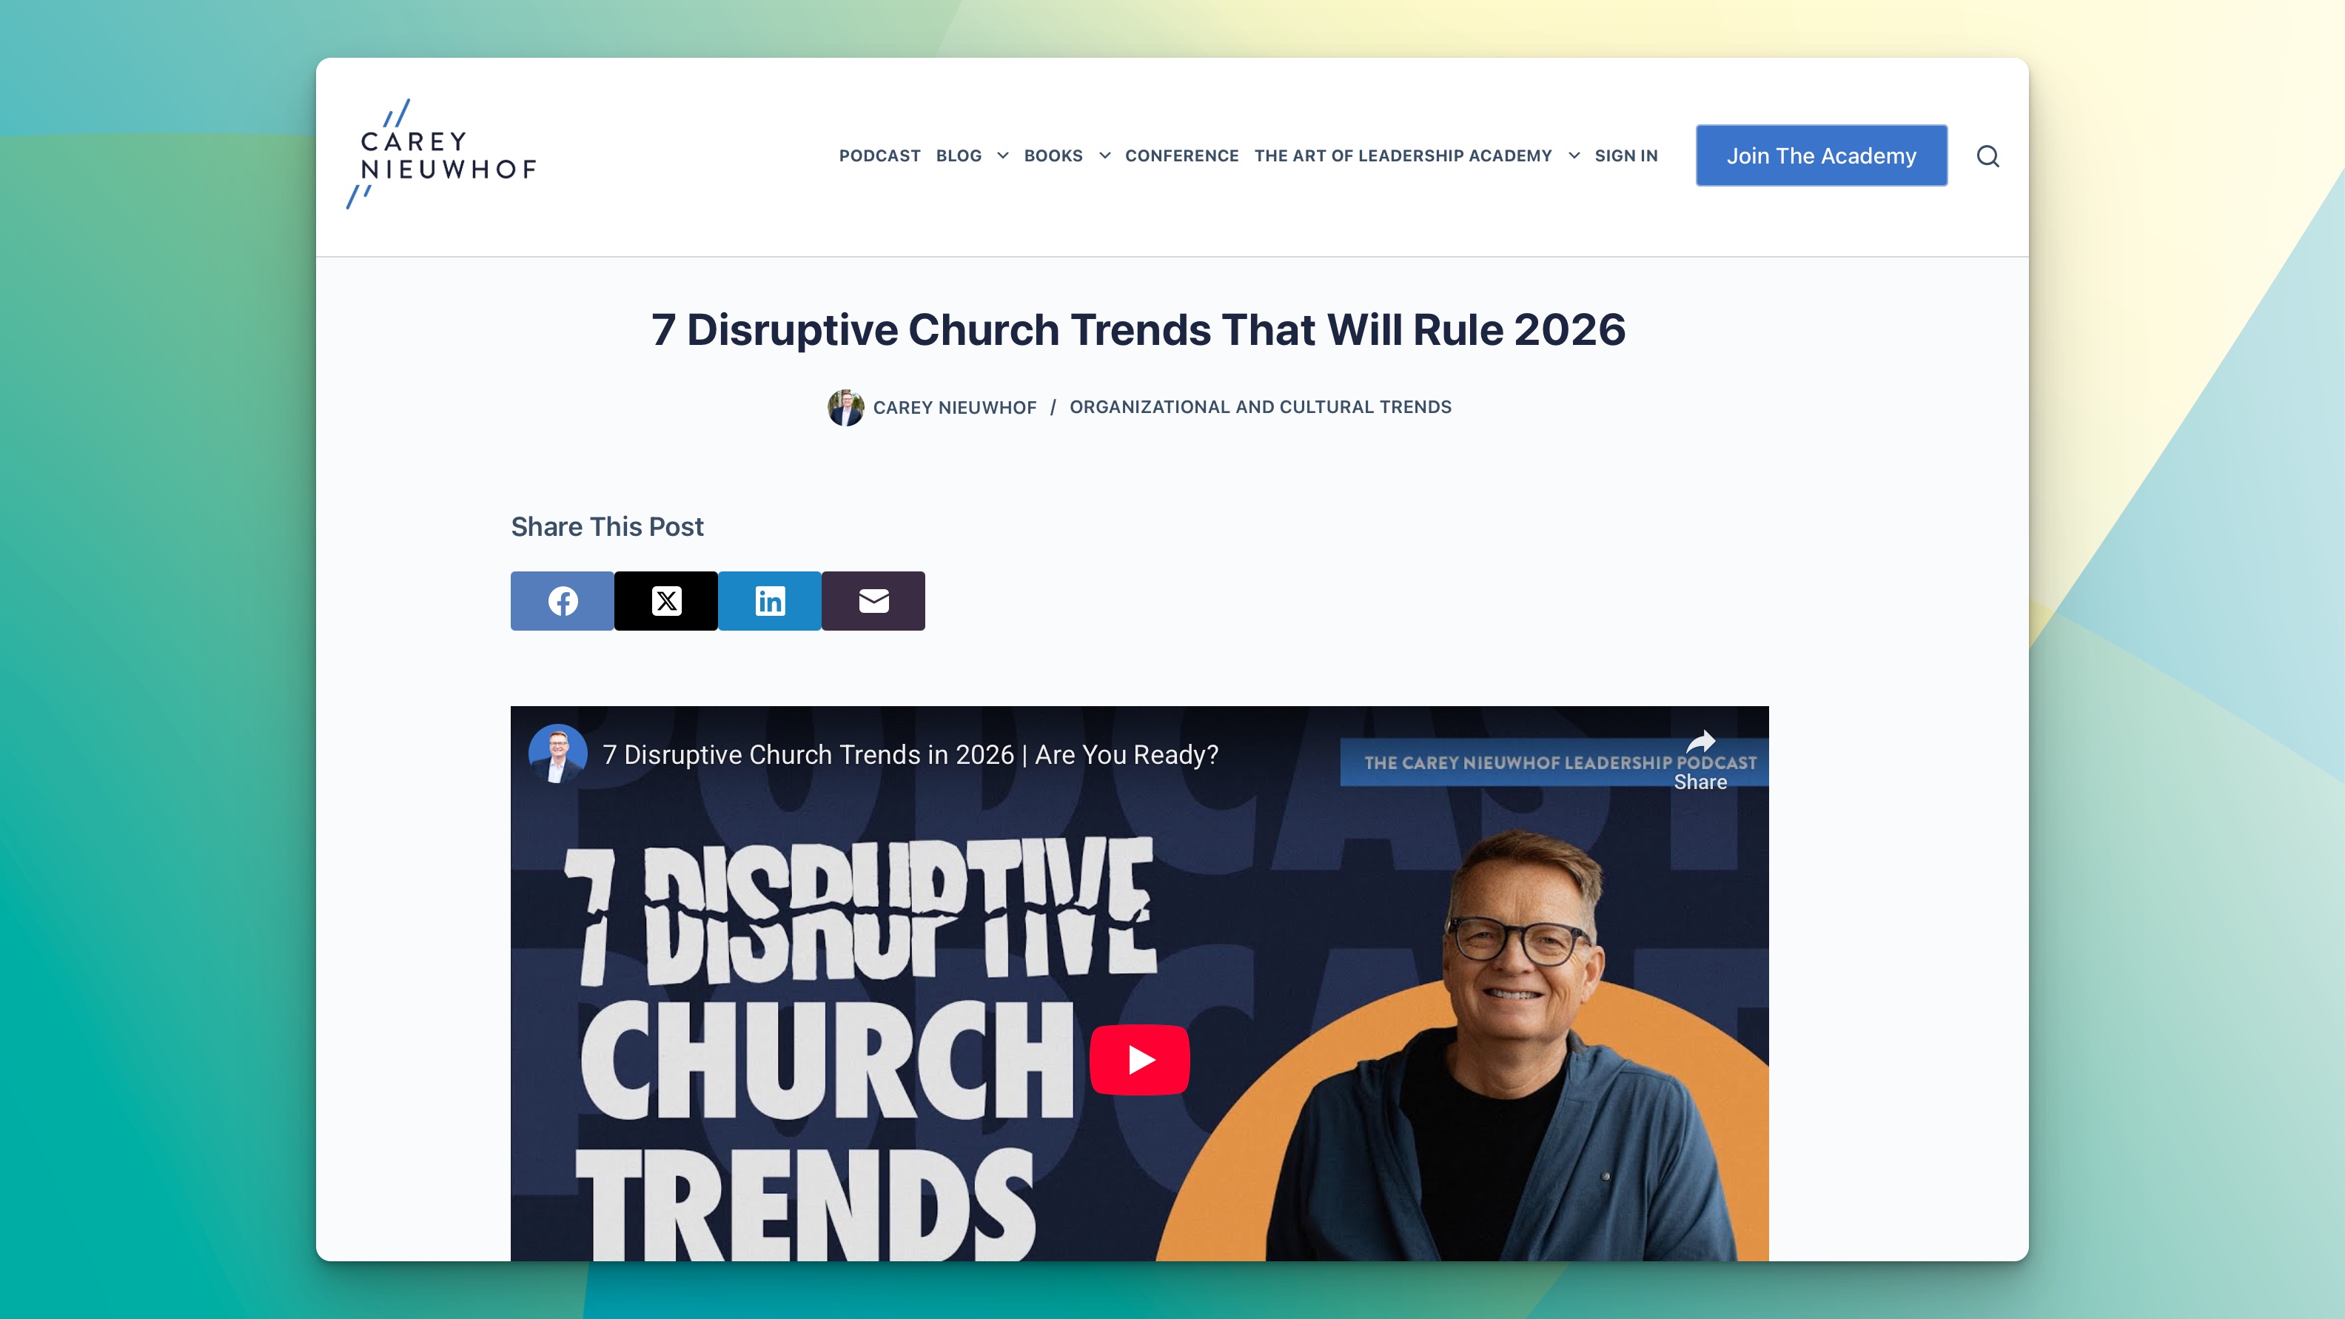Play the embedded YouTube video

(x=1138, y=1060)
